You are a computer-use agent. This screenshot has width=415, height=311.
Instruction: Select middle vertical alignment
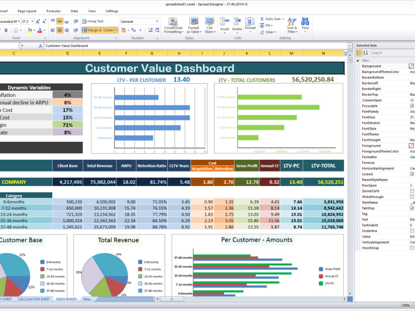tap(60, 22)
